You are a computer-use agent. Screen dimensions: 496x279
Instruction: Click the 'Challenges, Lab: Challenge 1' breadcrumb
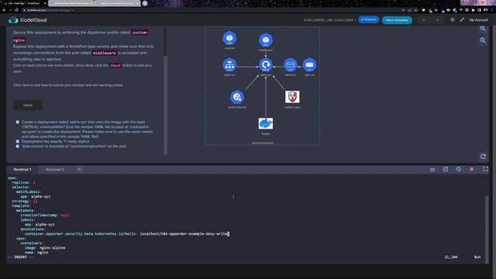(329, 20)
